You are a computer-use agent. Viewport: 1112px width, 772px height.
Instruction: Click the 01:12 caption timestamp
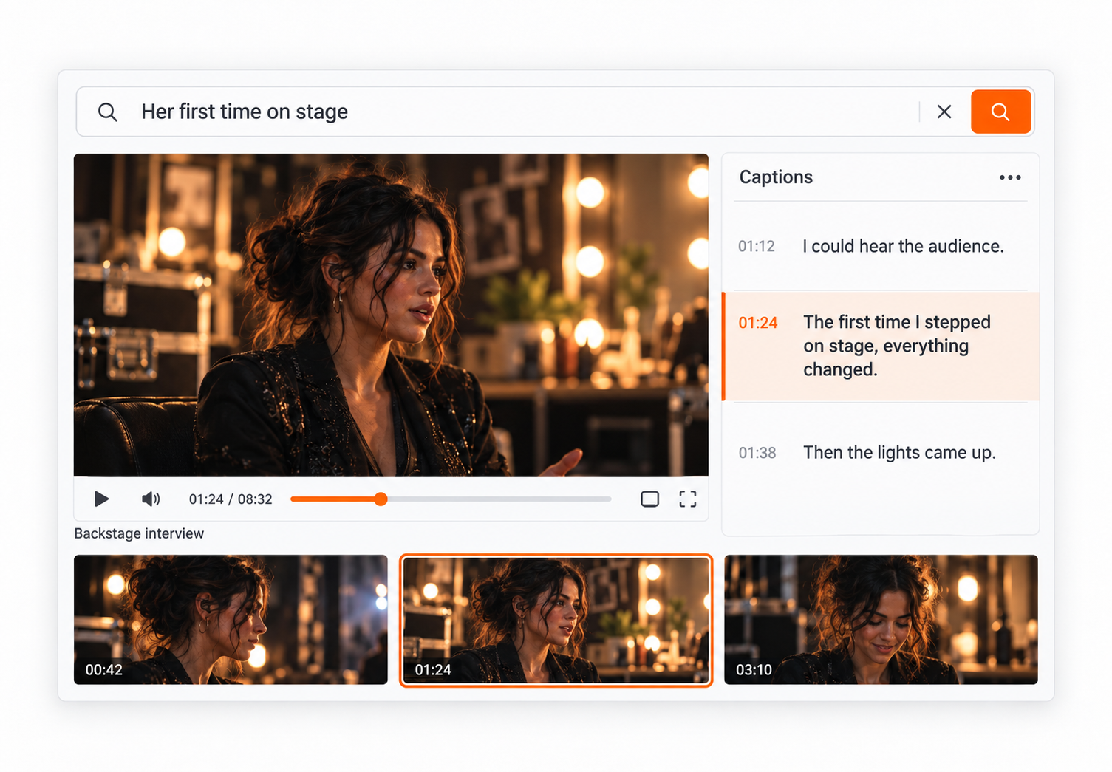(757, 246)
